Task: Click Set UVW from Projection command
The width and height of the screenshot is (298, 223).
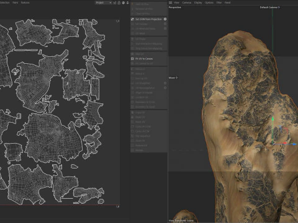Action: tap(148, 19)
